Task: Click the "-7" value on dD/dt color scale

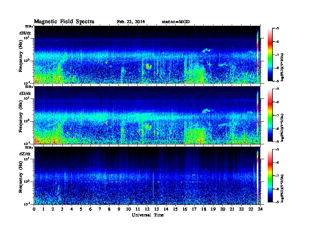Action: [277, 115]
